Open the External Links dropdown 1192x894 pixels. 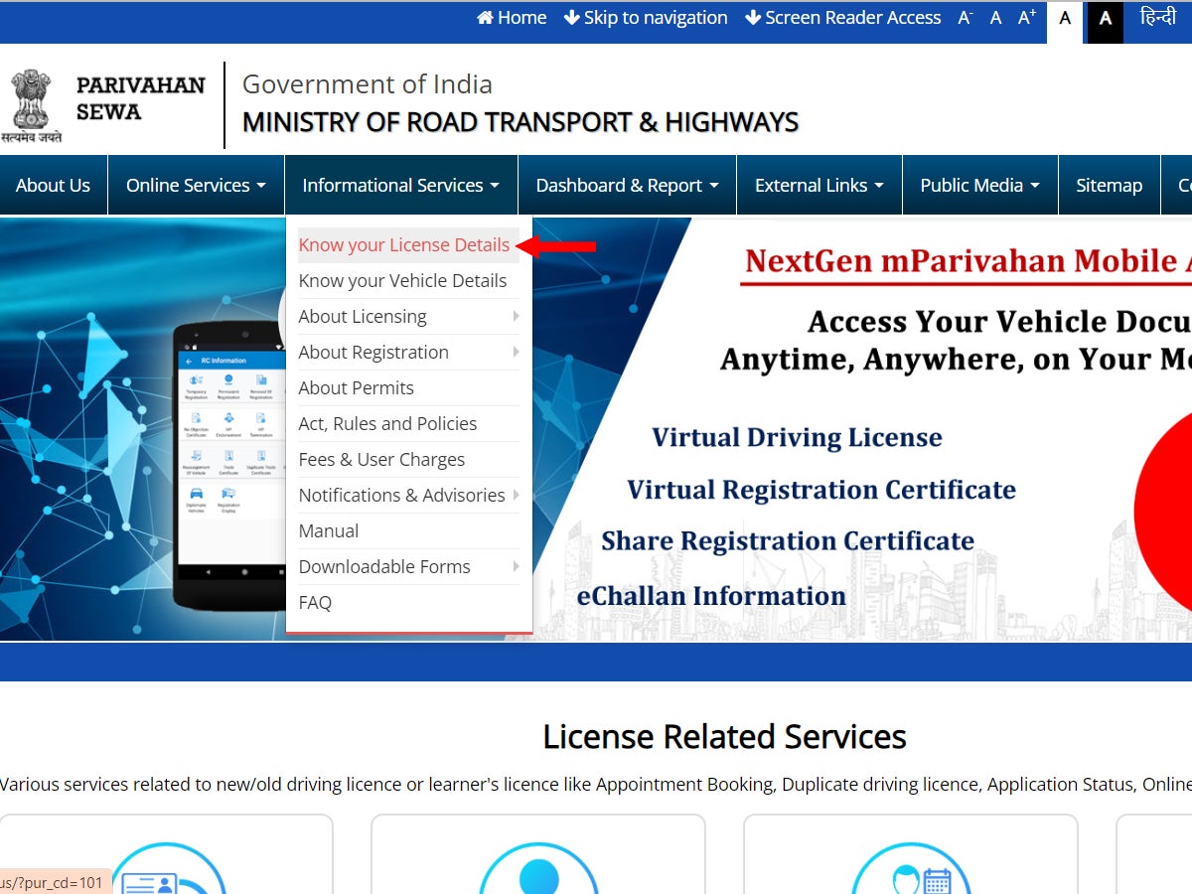pyautogui.click(x=819, y=186)
